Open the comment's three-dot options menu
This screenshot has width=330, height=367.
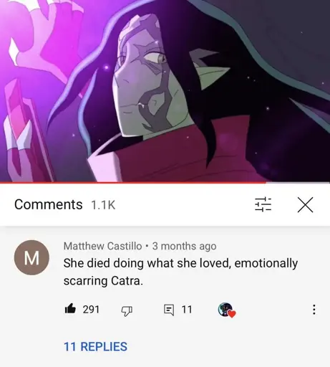tap(314, 310)
